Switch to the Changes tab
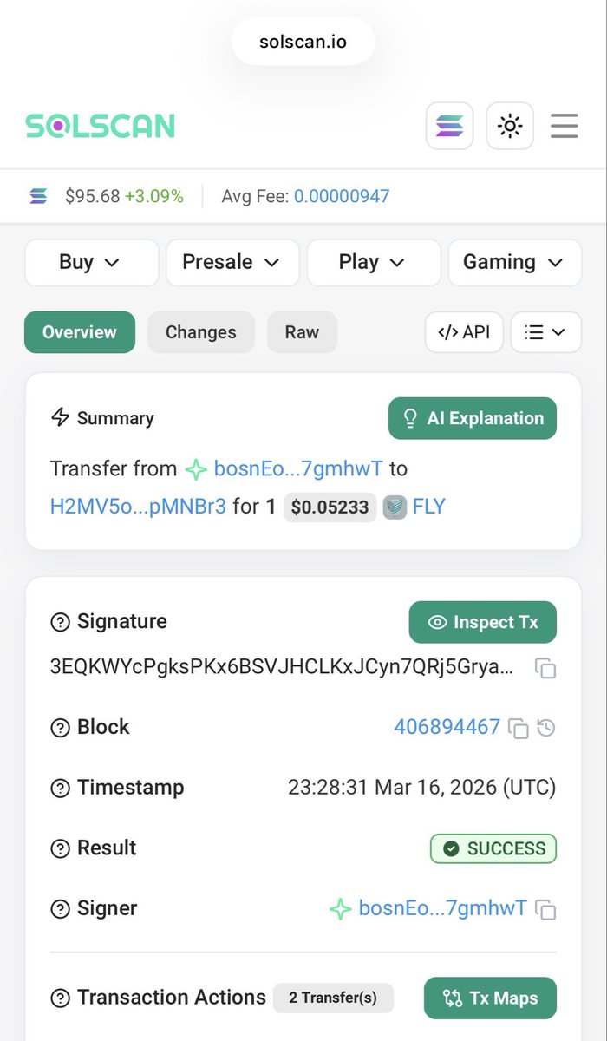This screenshot has width=607, height=1041. click(x=201, y=332)
